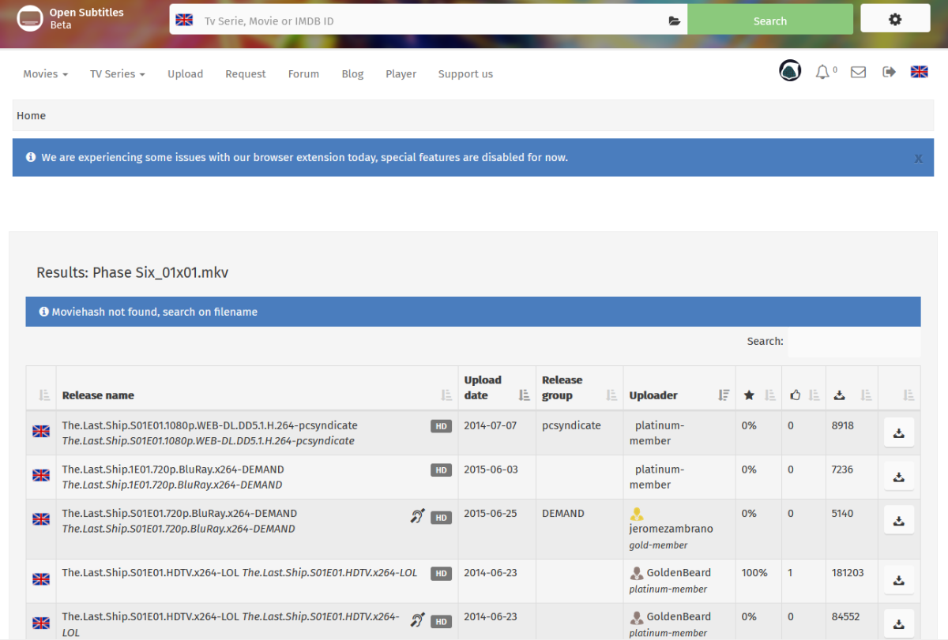The height and width of the screenshot is (640, 948).
Task: Click the UK flag in navigation bar
Action: pyautogui.click(x=919, y=72)
